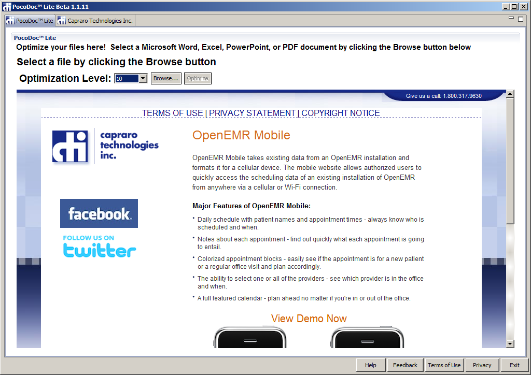Click the Exit button
The width and height of the screenshot is (531, 375).
514,365
